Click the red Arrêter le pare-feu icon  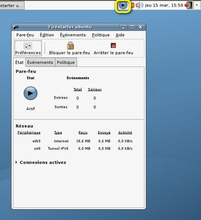113,45
